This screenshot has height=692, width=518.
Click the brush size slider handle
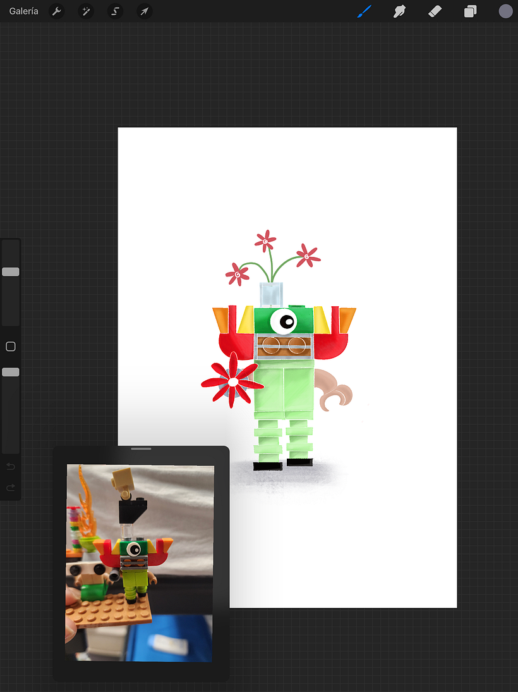[x=11, y=272]
